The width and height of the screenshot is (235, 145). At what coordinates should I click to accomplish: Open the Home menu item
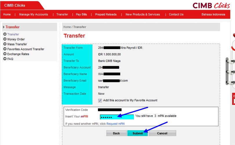pos(7,14)
